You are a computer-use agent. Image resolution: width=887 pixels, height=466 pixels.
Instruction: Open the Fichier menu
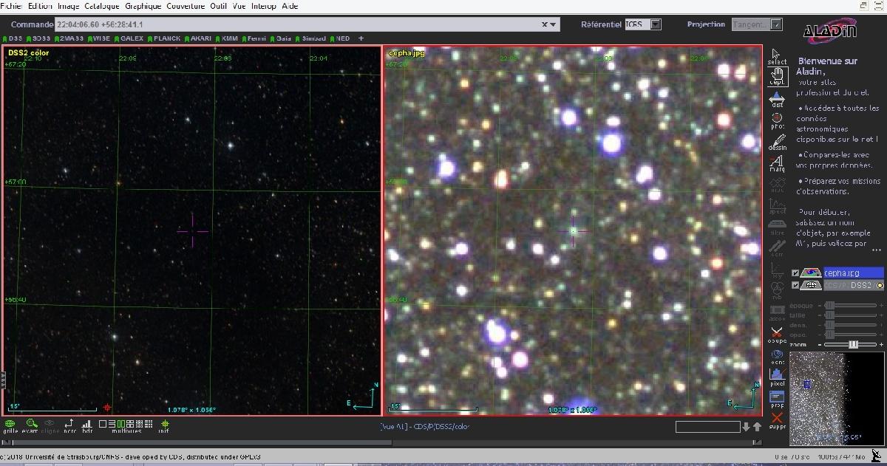[10, 6]
